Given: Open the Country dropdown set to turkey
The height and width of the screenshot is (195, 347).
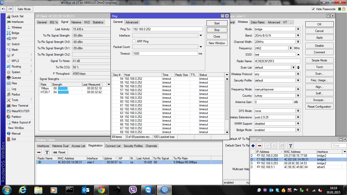Looking at the screenshot, I should [x=298, y=96].
